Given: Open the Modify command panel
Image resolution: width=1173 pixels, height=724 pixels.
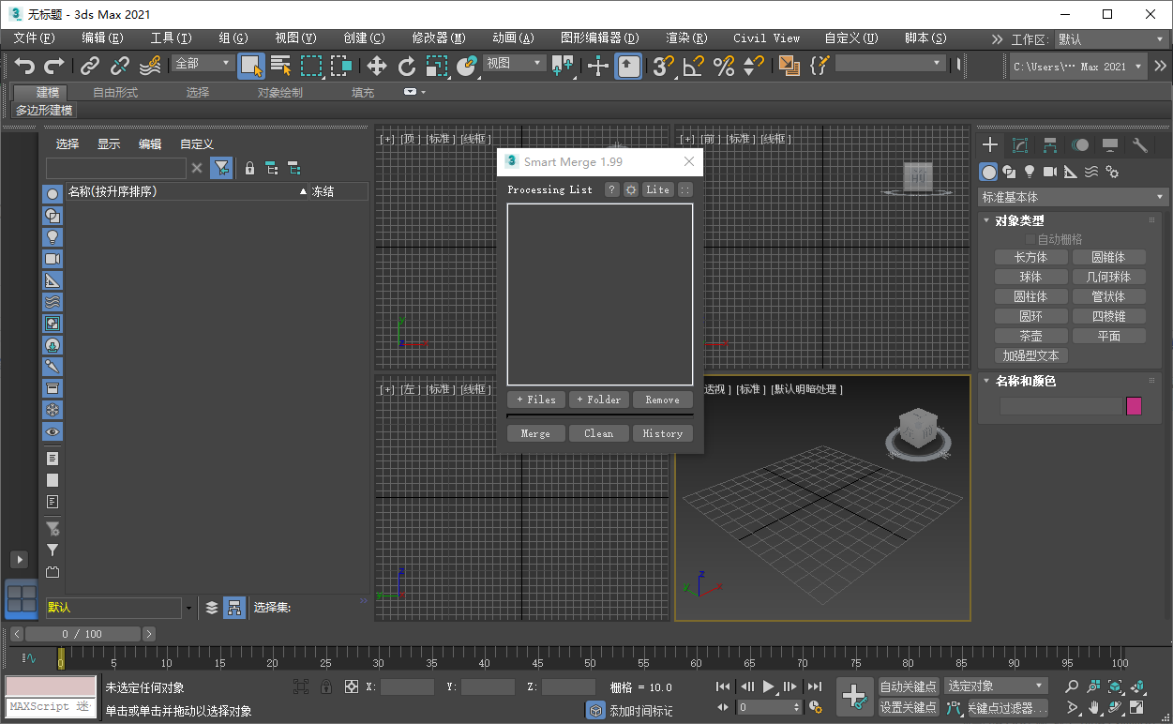Looking at the screenshot, I should (x=1020, y=145).
